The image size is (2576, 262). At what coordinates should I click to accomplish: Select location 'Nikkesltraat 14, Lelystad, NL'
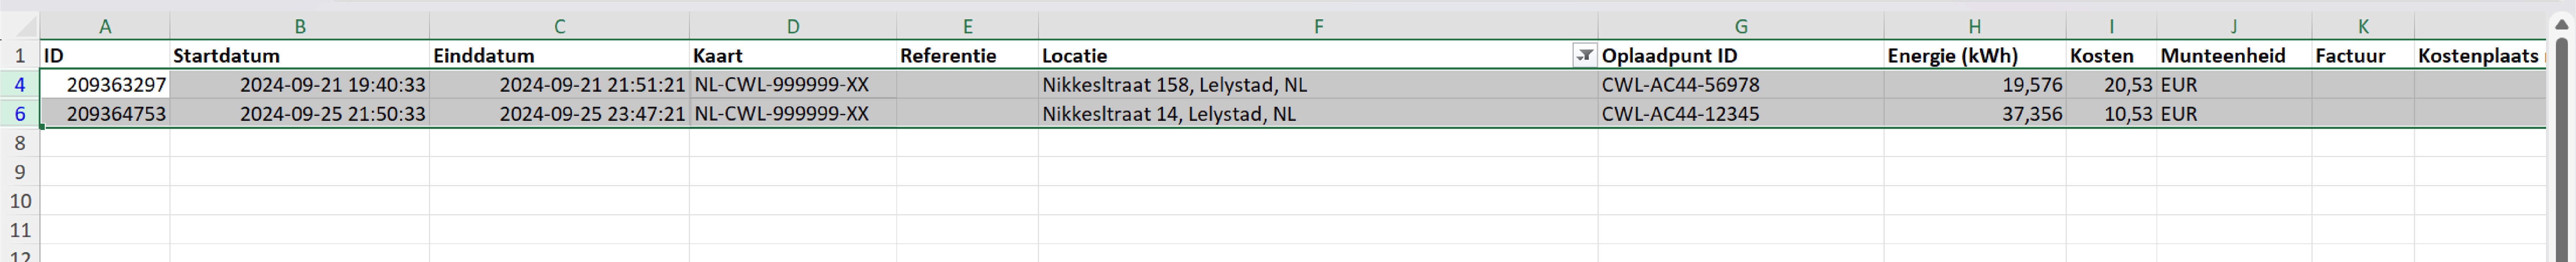(x=1318, y=113)
